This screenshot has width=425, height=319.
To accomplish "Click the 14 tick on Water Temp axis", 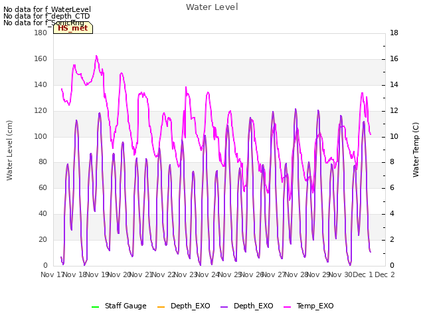I will click(x=394, y=84).
